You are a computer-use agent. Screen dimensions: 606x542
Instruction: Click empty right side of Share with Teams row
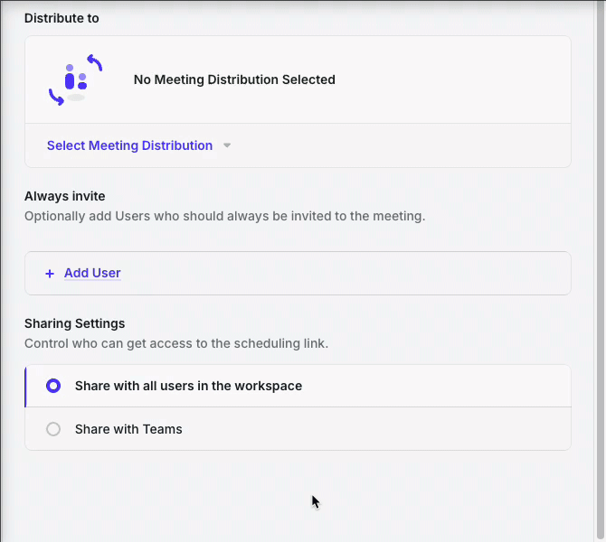click(x=407, y=429)
